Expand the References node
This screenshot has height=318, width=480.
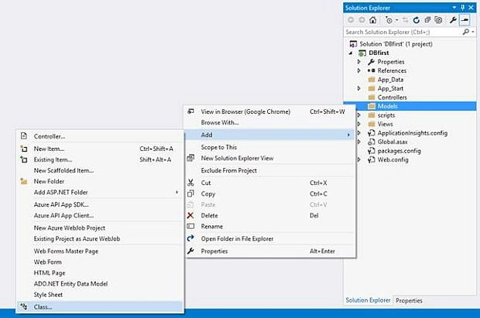[359, 70]
